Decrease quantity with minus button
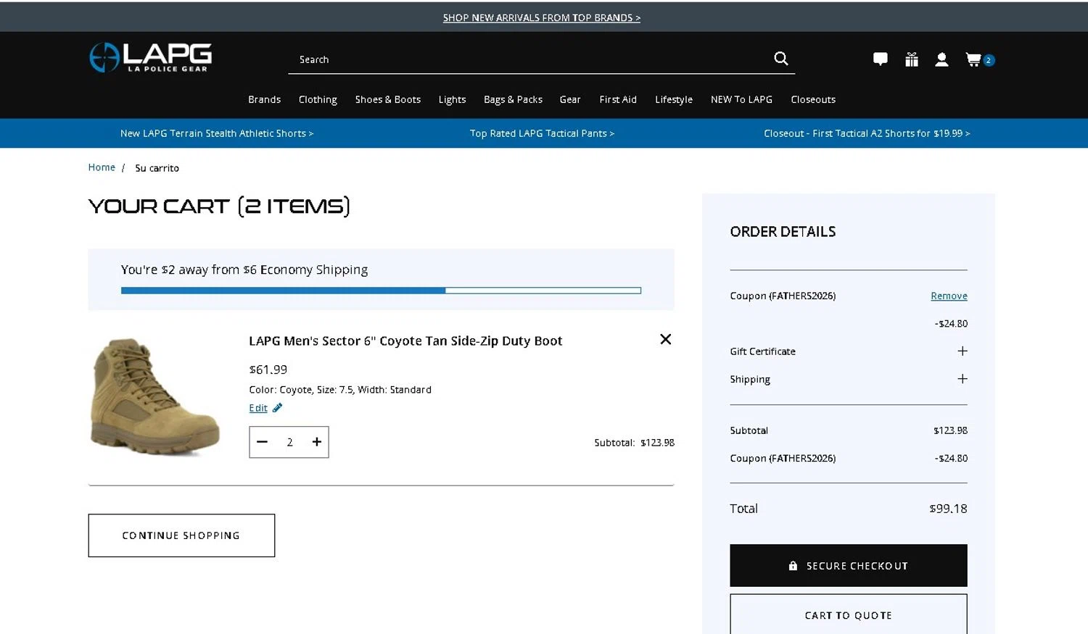1088x634 pixels. click(263, 442)
